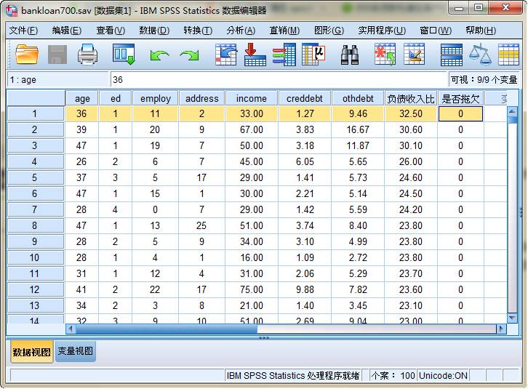Screen dimensions: 528x389
Task: Open the 转换(T) menu
Action: pos(198,31)
